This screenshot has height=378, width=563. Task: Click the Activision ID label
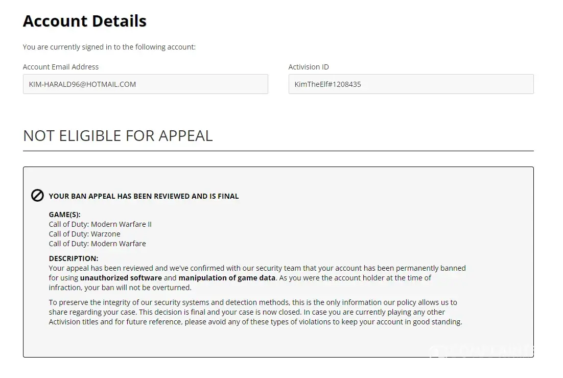tap(309, 67)
